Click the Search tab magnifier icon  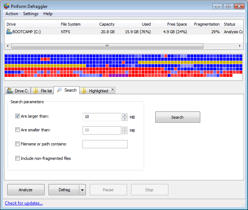59,90
